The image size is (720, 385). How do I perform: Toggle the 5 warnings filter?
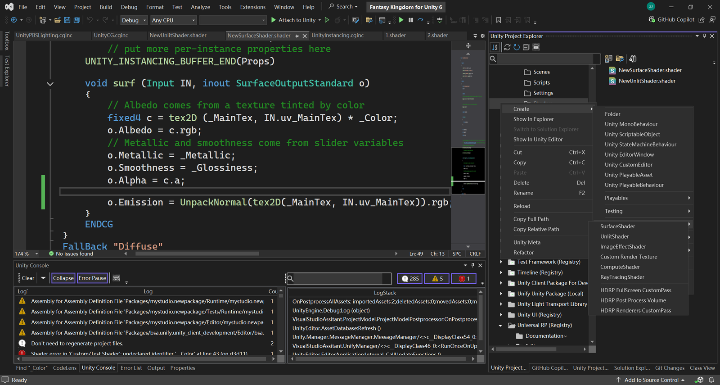click(437, 279)
